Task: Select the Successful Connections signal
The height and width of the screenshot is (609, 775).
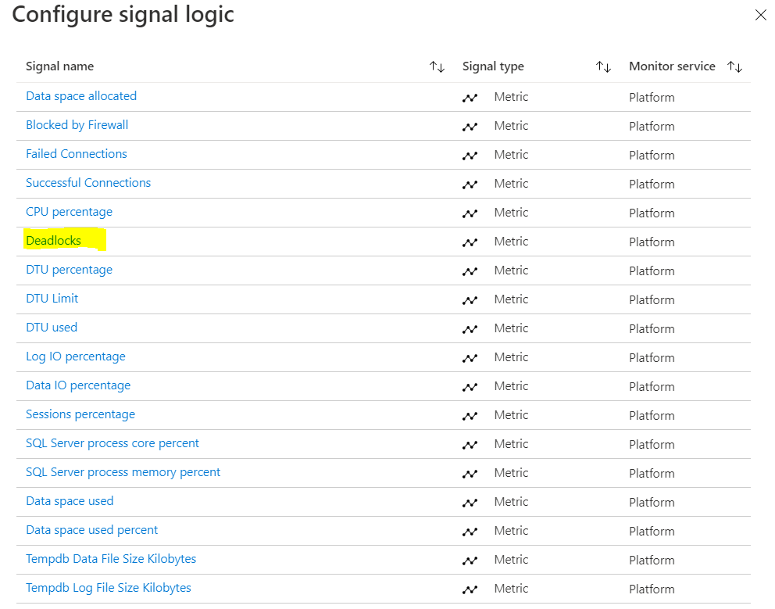Action: (x=88, y=182)
